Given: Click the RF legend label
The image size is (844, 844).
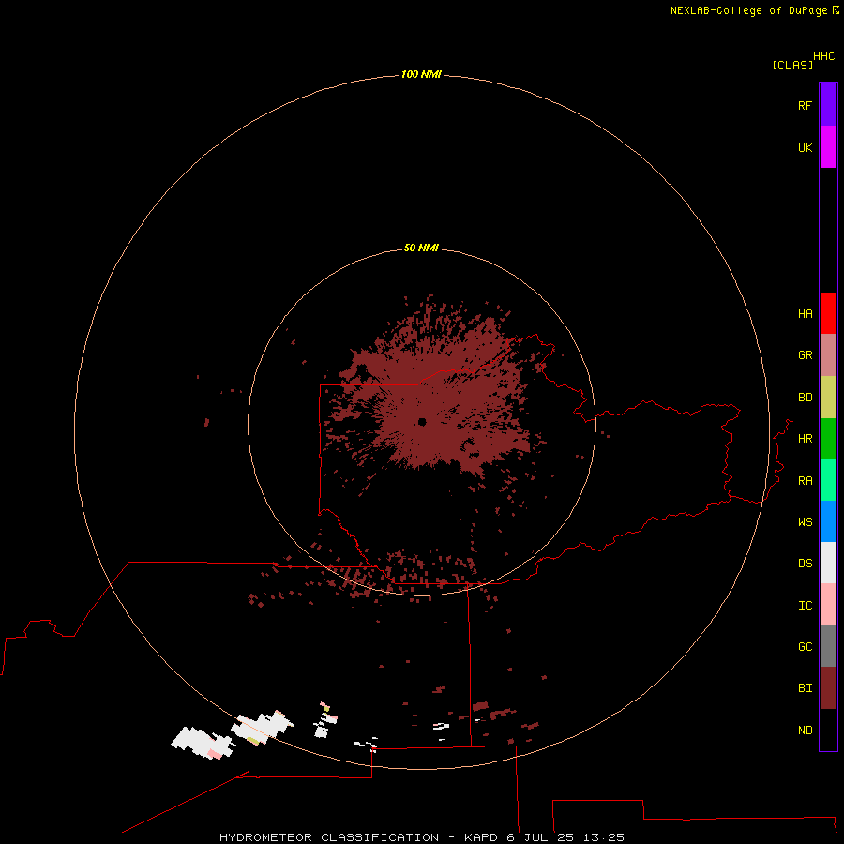Looking at the screenshot, I should (x=806, y=105).
